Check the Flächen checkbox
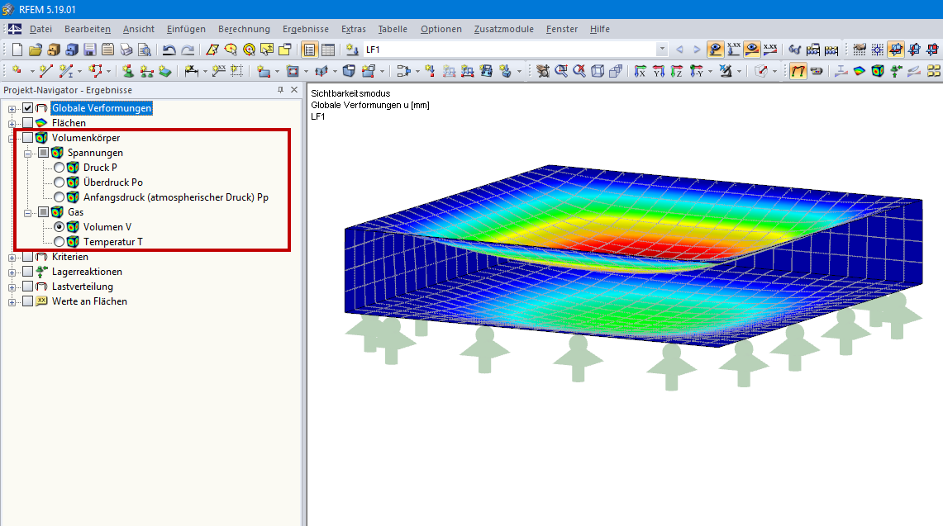Viewport: 943px width, 526px height. pos(27,123)
